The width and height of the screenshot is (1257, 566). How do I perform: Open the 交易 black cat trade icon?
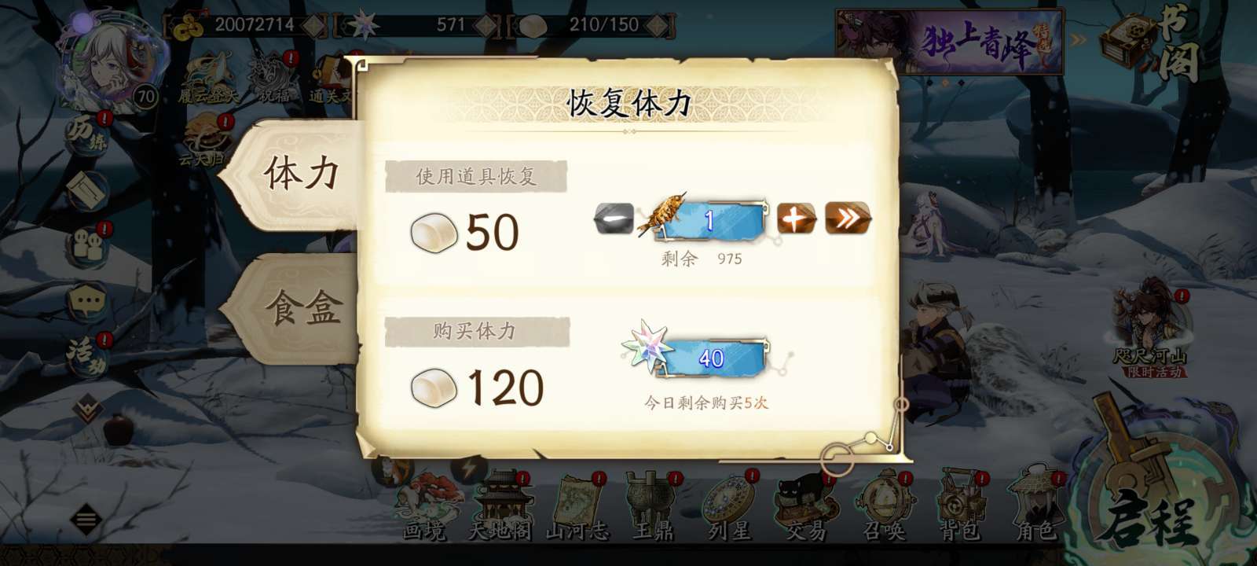(x=806, y=507)
